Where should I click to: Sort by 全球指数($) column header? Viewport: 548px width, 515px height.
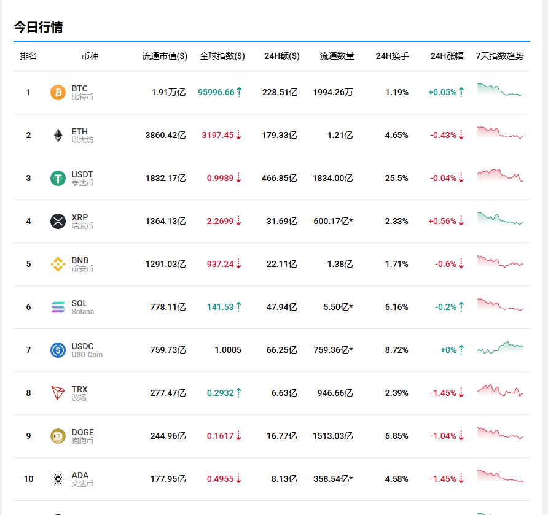pos(222,56)
